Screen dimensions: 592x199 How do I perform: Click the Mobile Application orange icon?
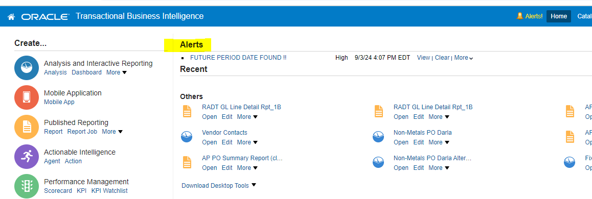click(27, 97)
